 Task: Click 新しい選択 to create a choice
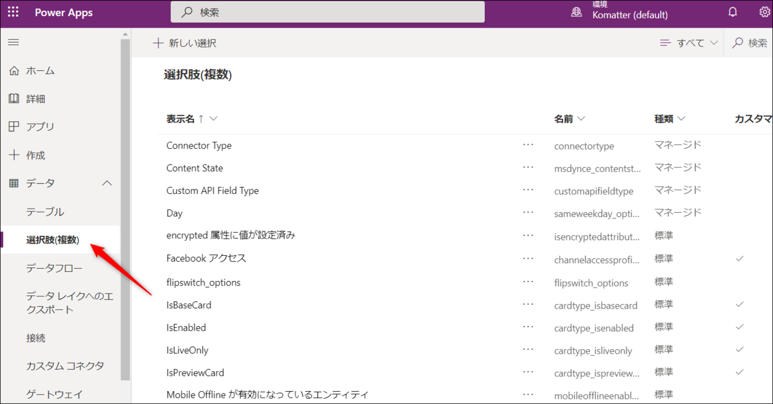point(184,43)
